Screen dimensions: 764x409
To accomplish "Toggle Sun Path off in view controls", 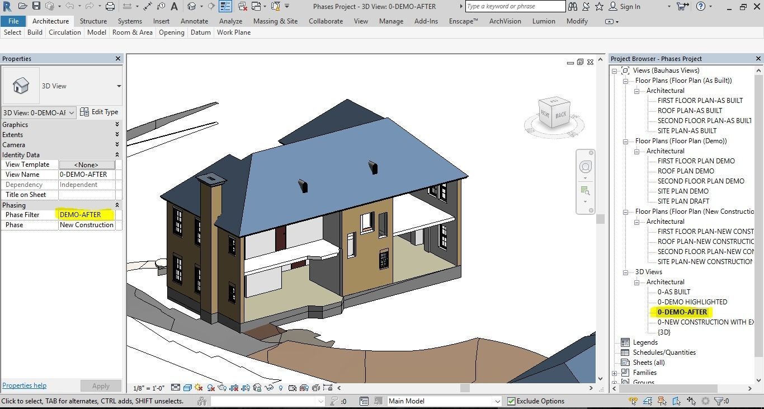I will pyautogui.click(x=197, y=387).
